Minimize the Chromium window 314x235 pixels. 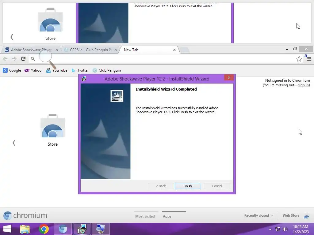tap(287, 49)
